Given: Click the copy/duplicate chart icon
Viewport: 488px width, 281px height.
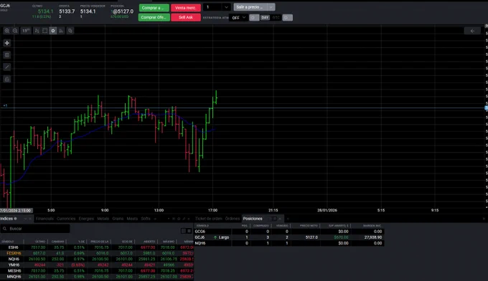Looking at the screenshot, I should tap(70, 30).
